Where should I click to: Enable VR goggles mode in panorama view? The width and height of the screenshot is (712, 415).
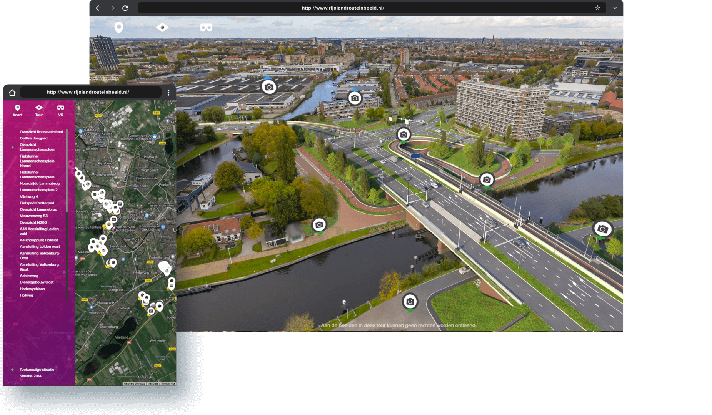[x=206, y=27]
